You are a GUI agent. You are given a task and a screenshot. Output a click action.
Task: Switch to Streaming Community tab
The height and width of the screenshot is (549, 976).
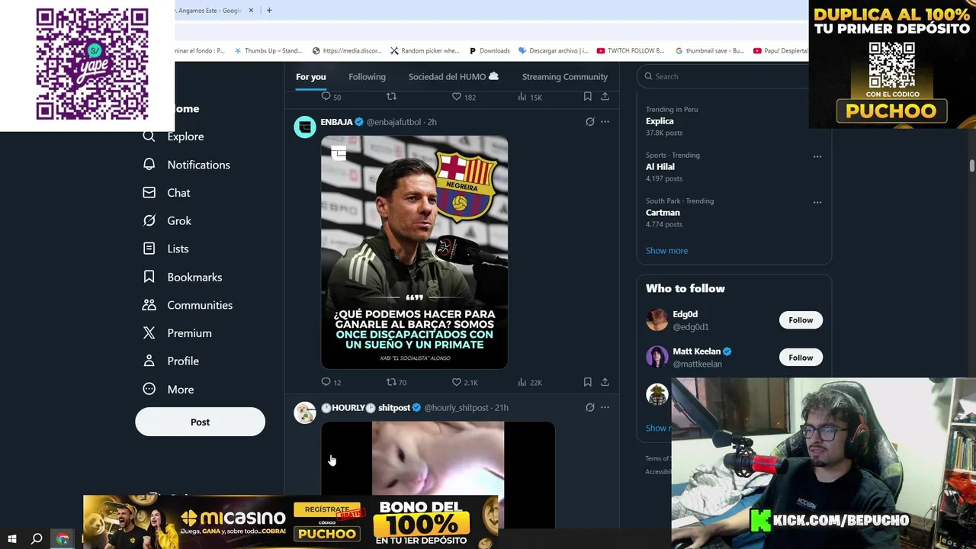point(565,77)
